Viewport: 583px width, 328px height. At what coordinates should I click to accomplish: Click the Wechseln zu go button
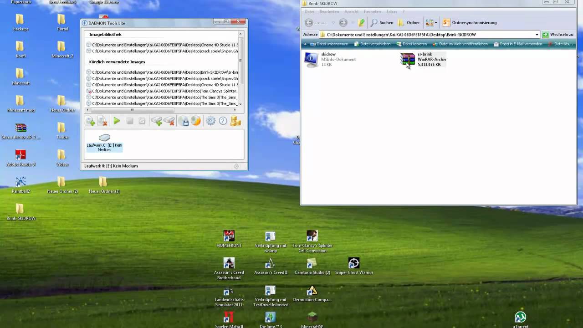click(557, 35)
